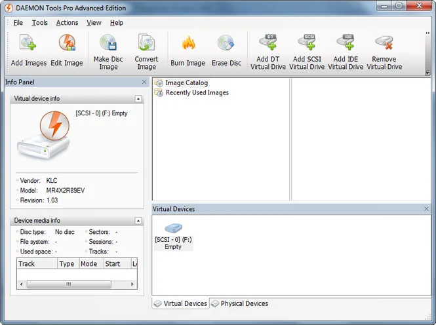Click the DAEMON Tools title bar logo
Viewport: 436px width, 325px height.
coord(9,8)
